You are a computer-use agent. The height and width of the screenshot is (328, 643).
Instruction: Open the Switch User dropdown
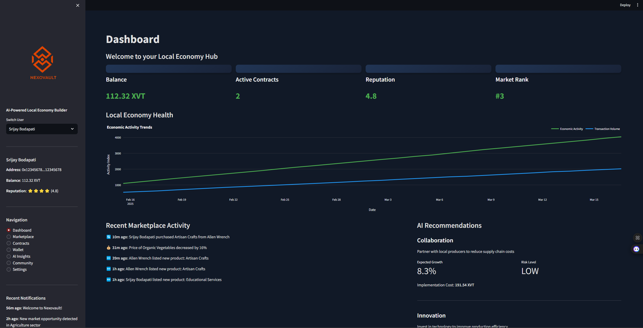38,129
